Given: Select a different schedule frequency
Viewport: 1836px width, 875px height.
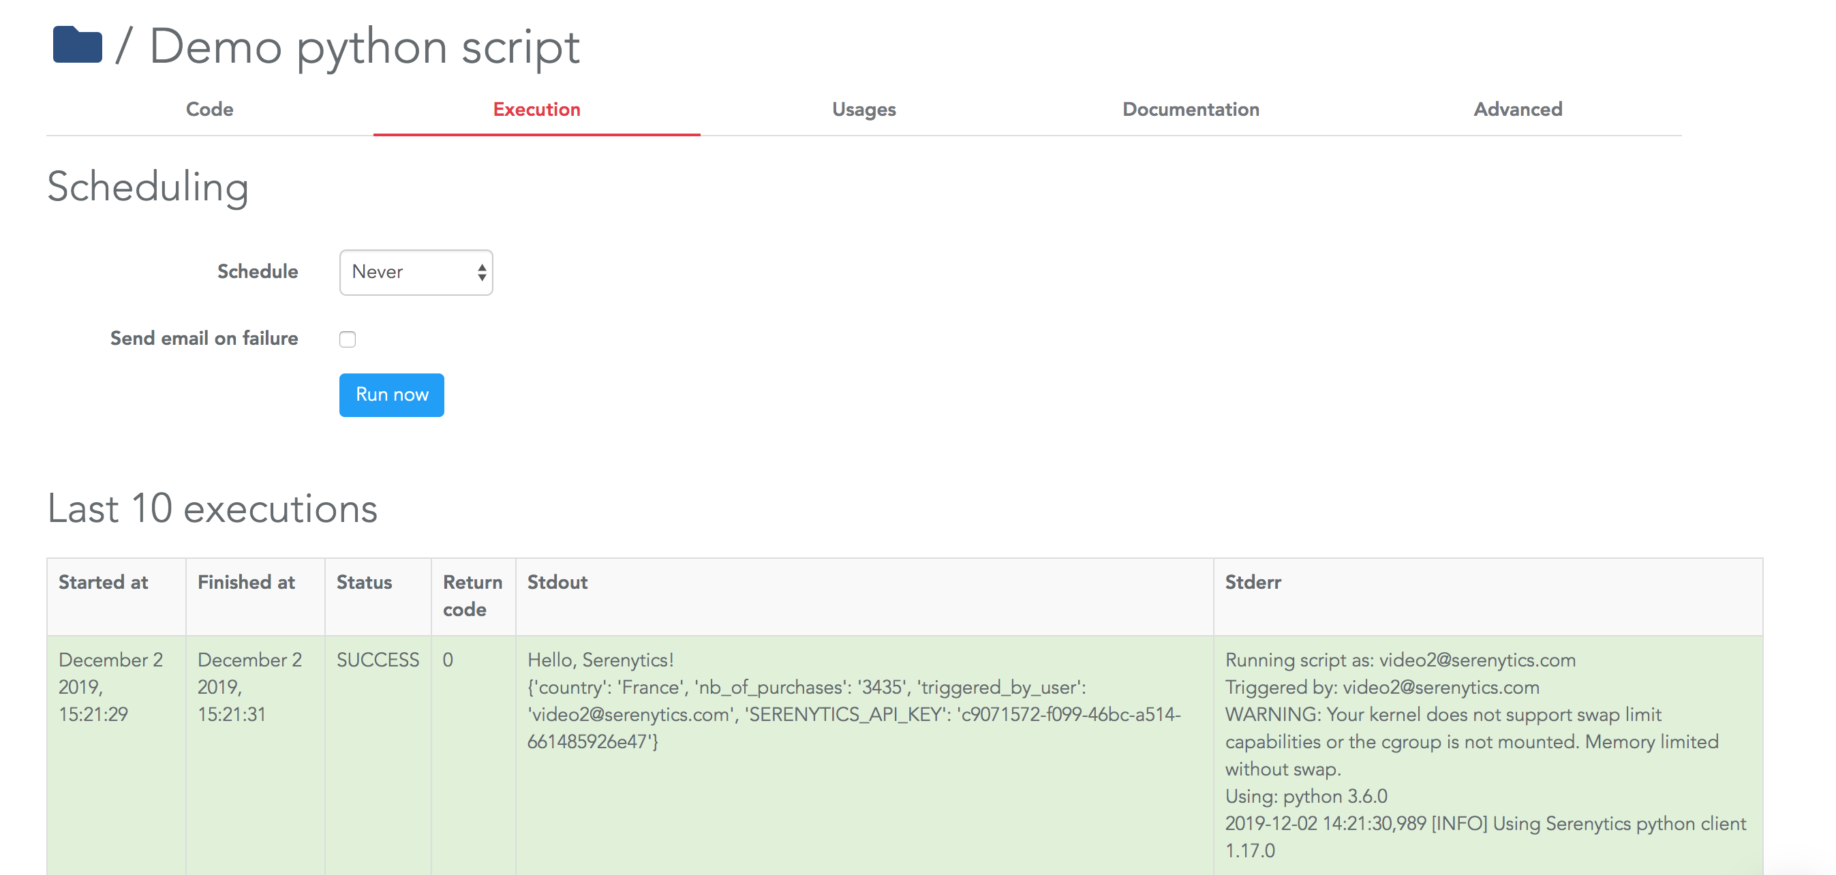Looking at the screenshot, I should (x=414, y=271).
